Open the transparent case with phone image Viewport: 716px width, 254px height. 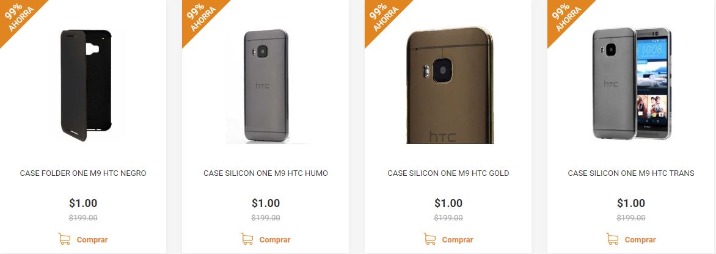tap(632, 84)
